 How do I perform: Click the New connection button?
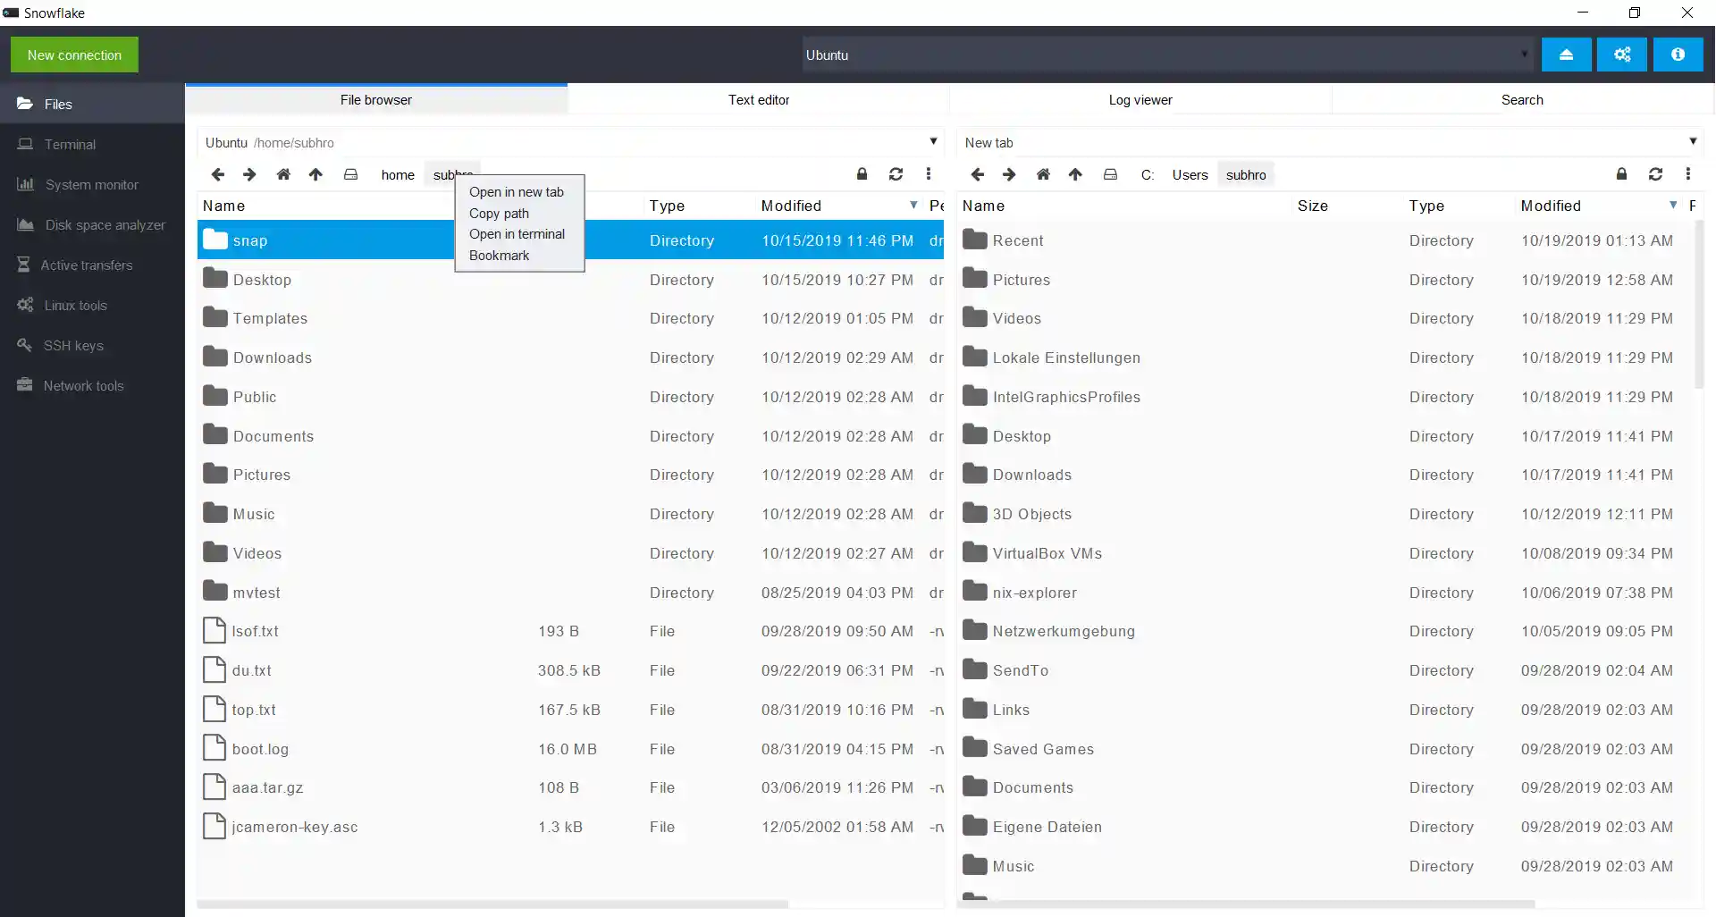tap(74, 55)
